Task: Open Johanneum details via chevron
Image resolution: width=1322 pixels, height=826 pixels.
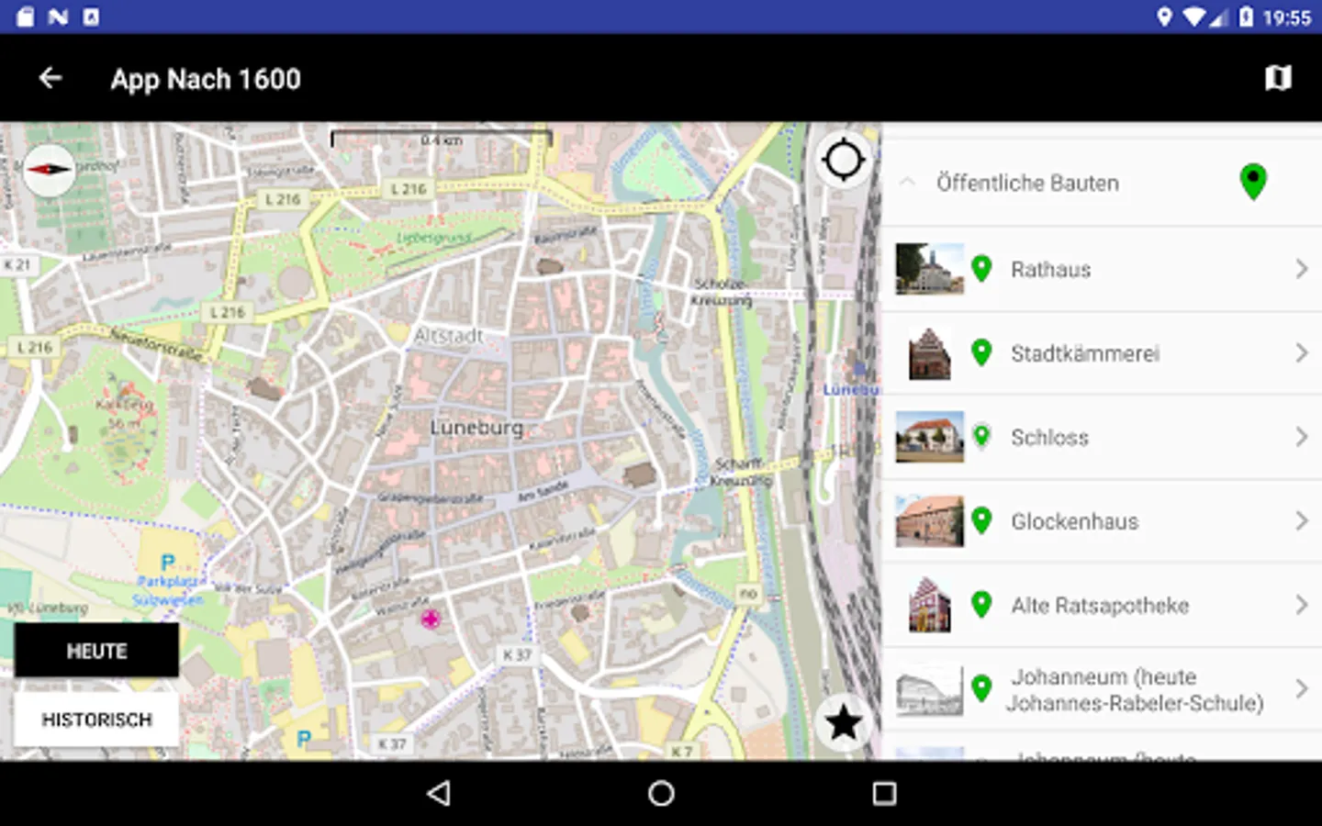Action: tap(1301, 689)
